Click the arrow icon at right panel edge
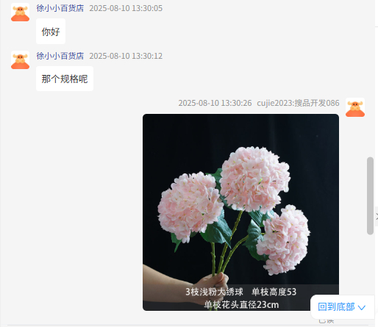378x327 pixels. coord(377,217)
